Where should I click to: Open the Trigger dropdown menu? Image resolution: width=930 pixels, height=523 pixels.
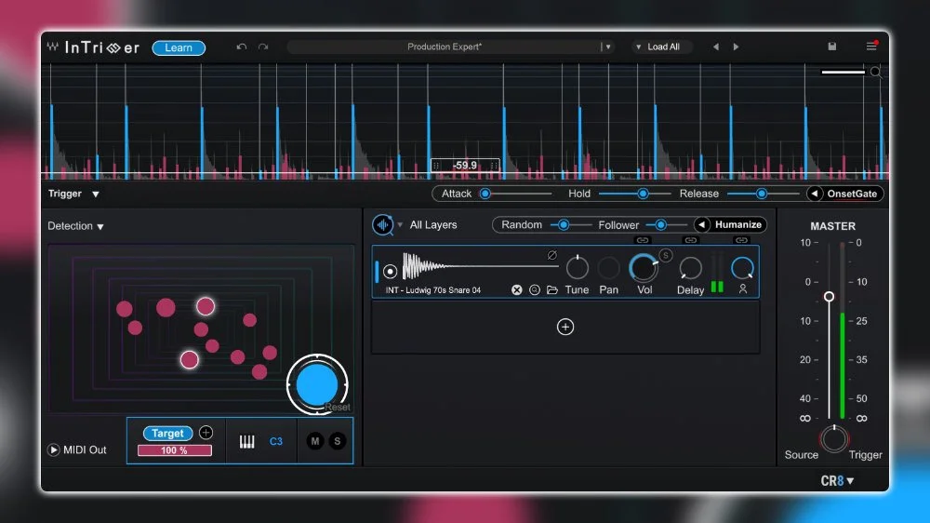pos(96,194)
